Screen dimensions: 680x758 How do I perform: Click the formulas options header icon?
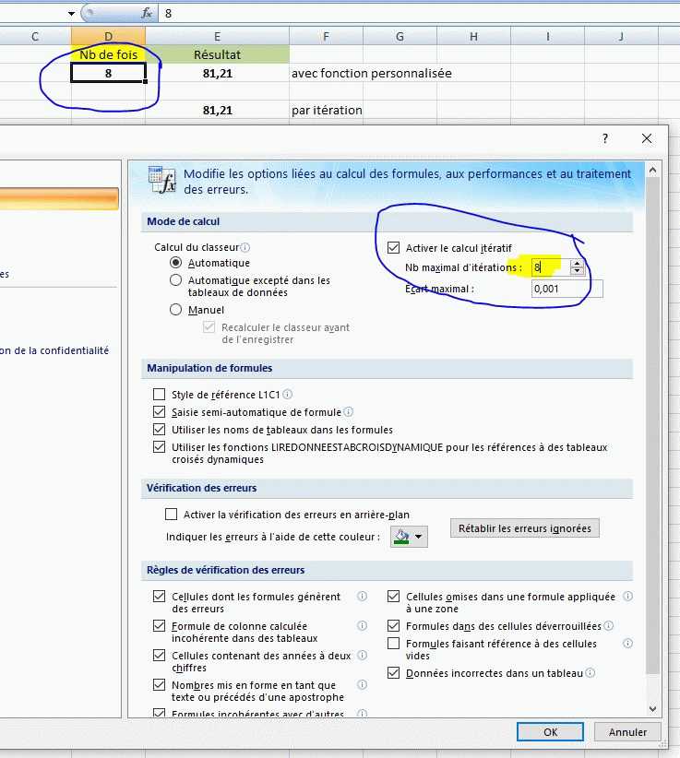162,181
